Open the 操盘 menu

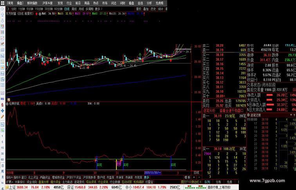click(x=20, y=3)
